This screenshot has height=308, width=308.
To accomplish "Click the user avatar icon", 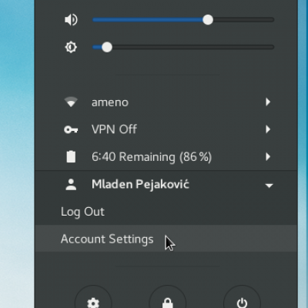I will (71, 185).
